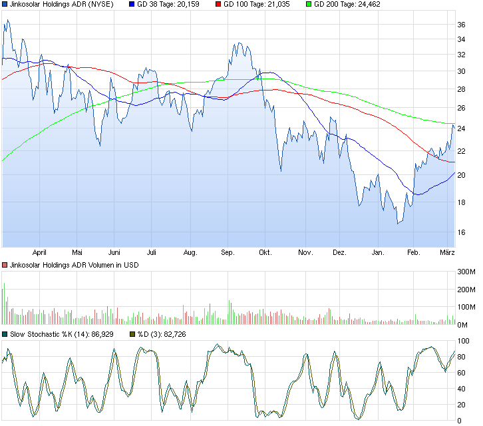Click price axis value 24
Viewport: 483px width, 426px height.
tap(461, 128)
